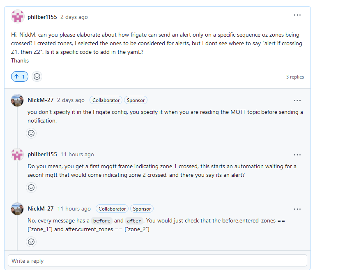This screenshot has height=271, width=338.
Task: Click the Collaborator badge on NickM-27's last reply
Action: pos(112,209)
